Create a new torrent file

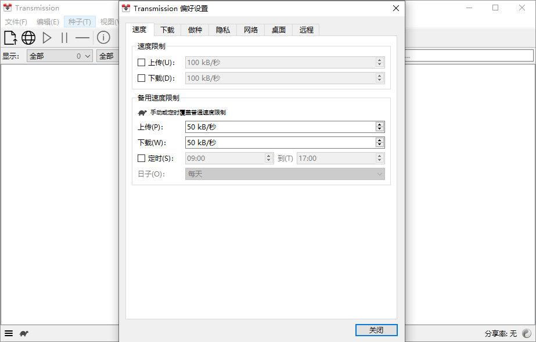point(10,37)
